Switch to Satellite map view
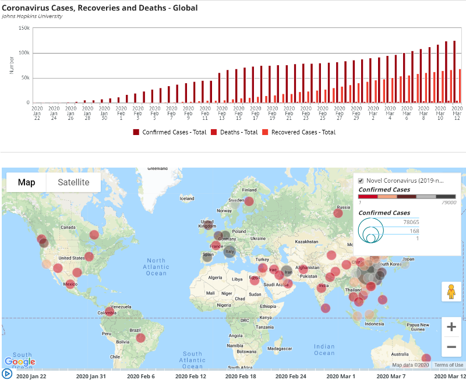This screenshot has width=466, height=387. [73, 182]
